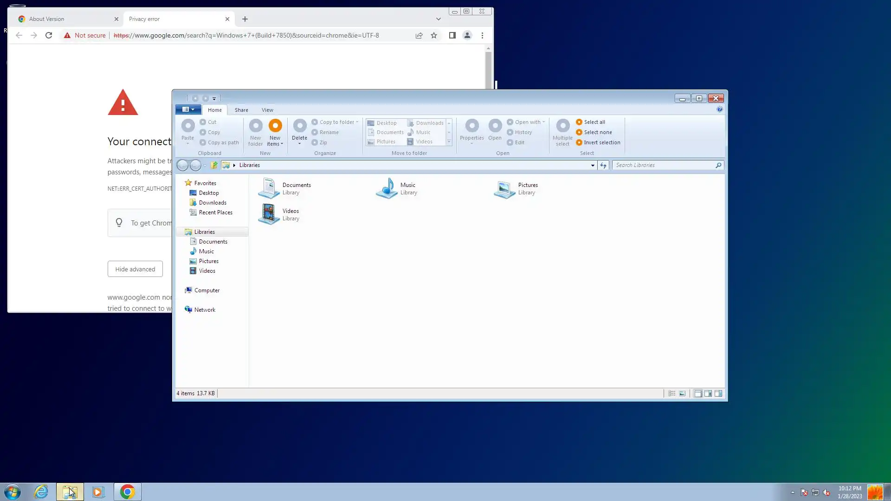Click the Paste icon in Clipboard group
Screen dimensions: 891x501
[188, 126]
